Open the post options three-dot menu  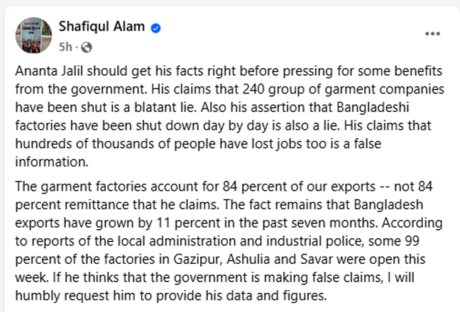pos(432,34)
